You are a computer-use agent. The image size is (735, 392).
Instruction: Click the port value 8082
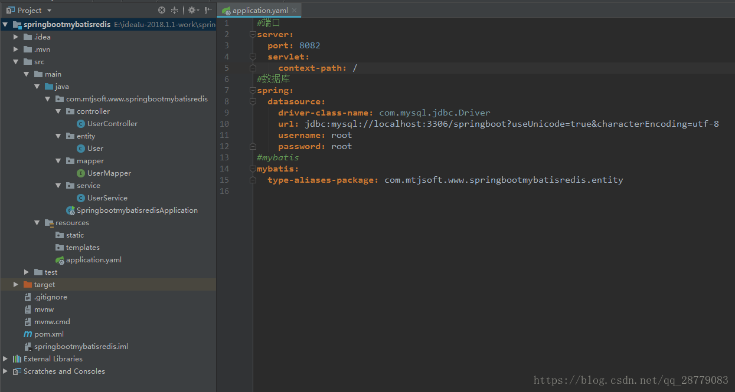pyautogui.click(x=310, y=45)
